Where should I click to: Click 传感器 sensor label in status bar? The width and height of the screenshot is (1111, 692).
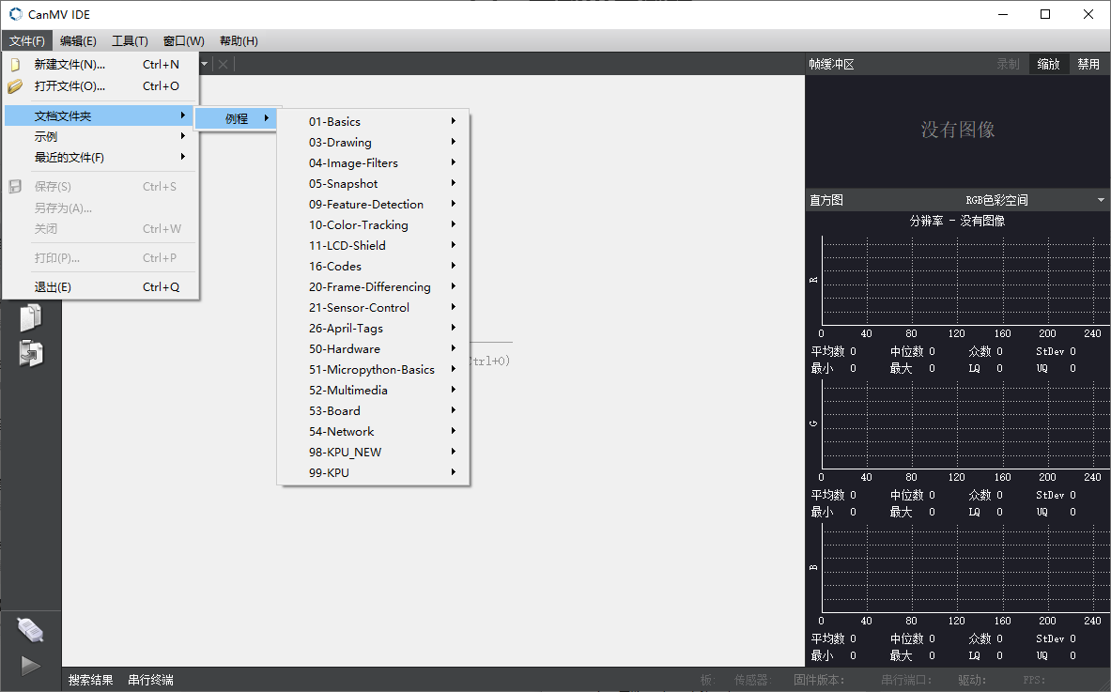pyautogui.click(x=751, y=680)
